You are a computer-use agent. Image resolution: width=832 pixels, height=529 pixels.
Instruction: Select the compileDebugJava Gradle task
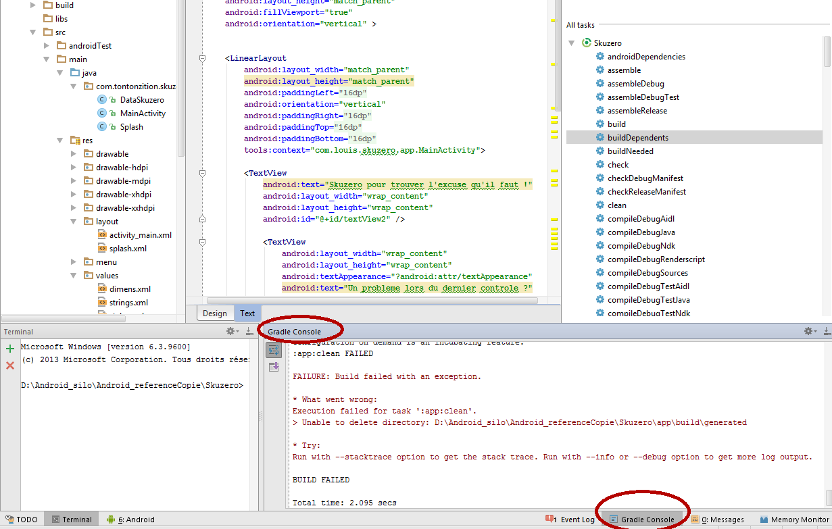pyautogui.click(x=641, y=232)
